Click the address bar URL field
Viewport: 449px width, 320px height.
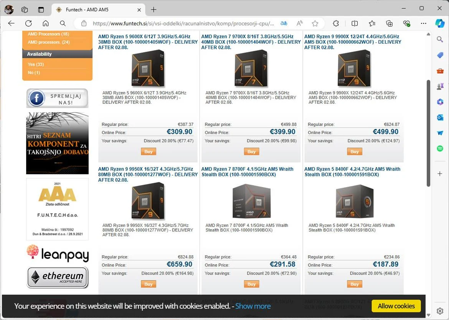tap(183, 23)
